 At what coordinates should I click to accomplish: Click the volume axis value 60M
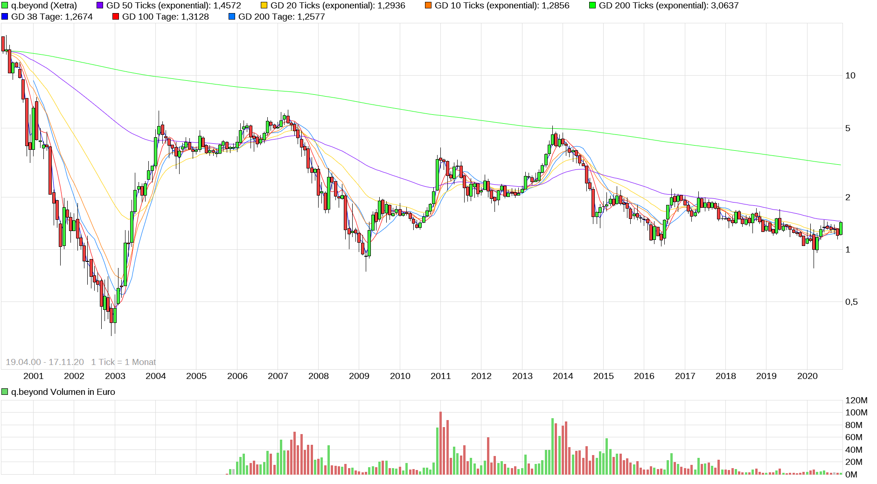pos(854,437)
